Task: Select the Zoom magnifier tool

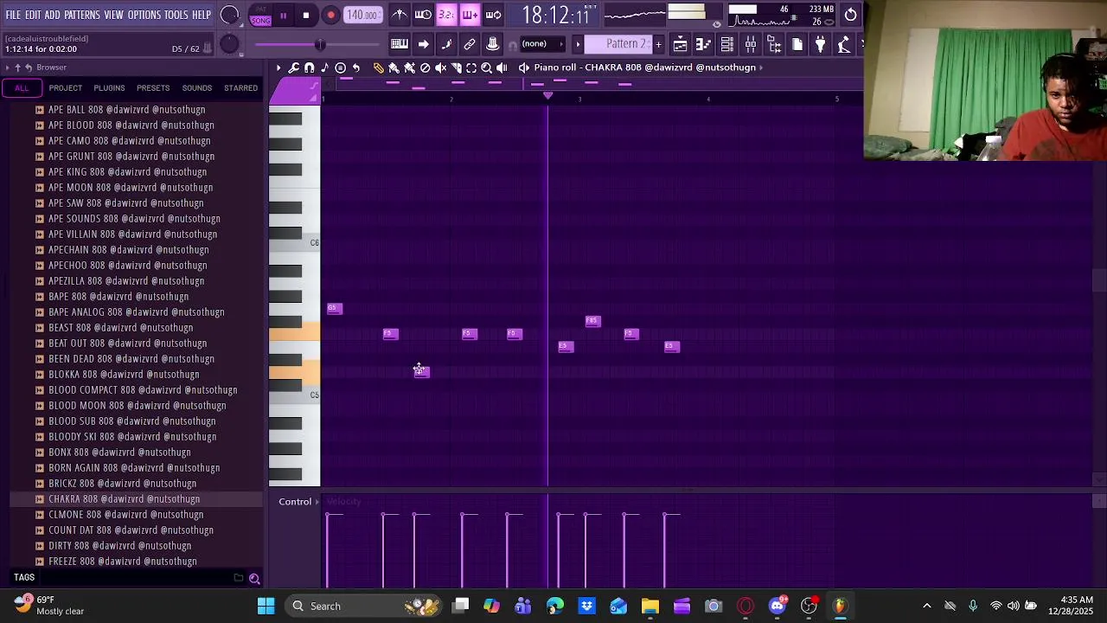Action: click(x=486, y=67)
